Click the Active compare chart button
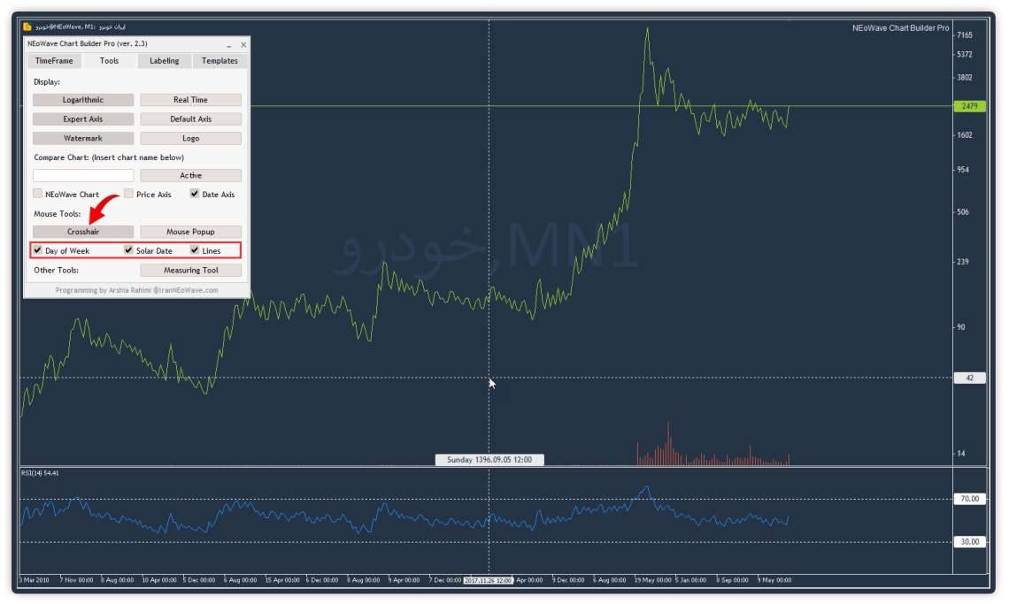 click(x=190, y=176)
